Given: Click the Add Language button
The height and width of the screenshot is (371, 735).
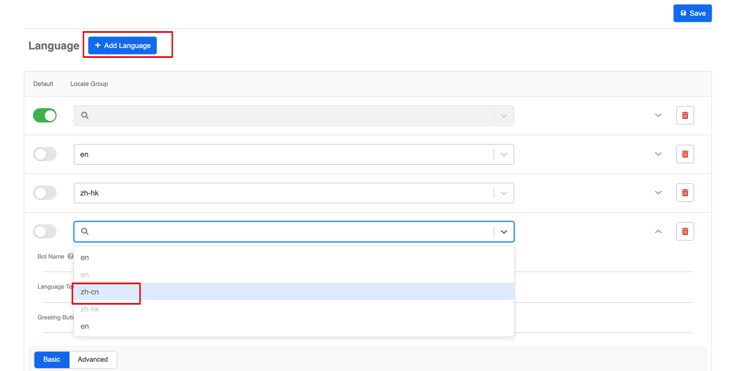Looking at the screenshot, I should (x=123, y=45).
